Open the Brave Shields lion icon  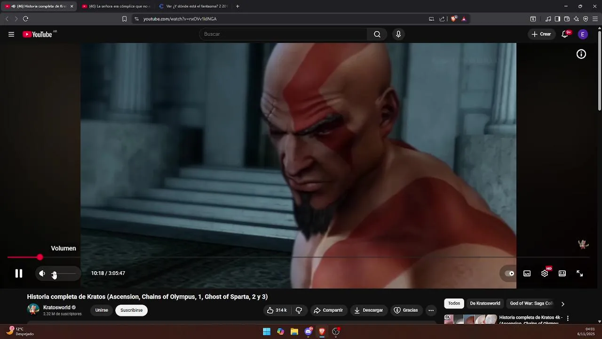pos(453,19)
